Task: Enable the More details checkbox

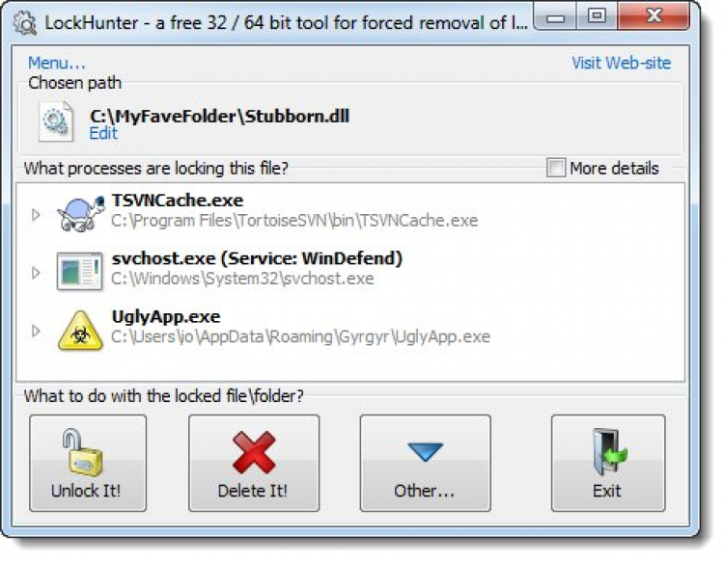Action: [x=556, y=168]
